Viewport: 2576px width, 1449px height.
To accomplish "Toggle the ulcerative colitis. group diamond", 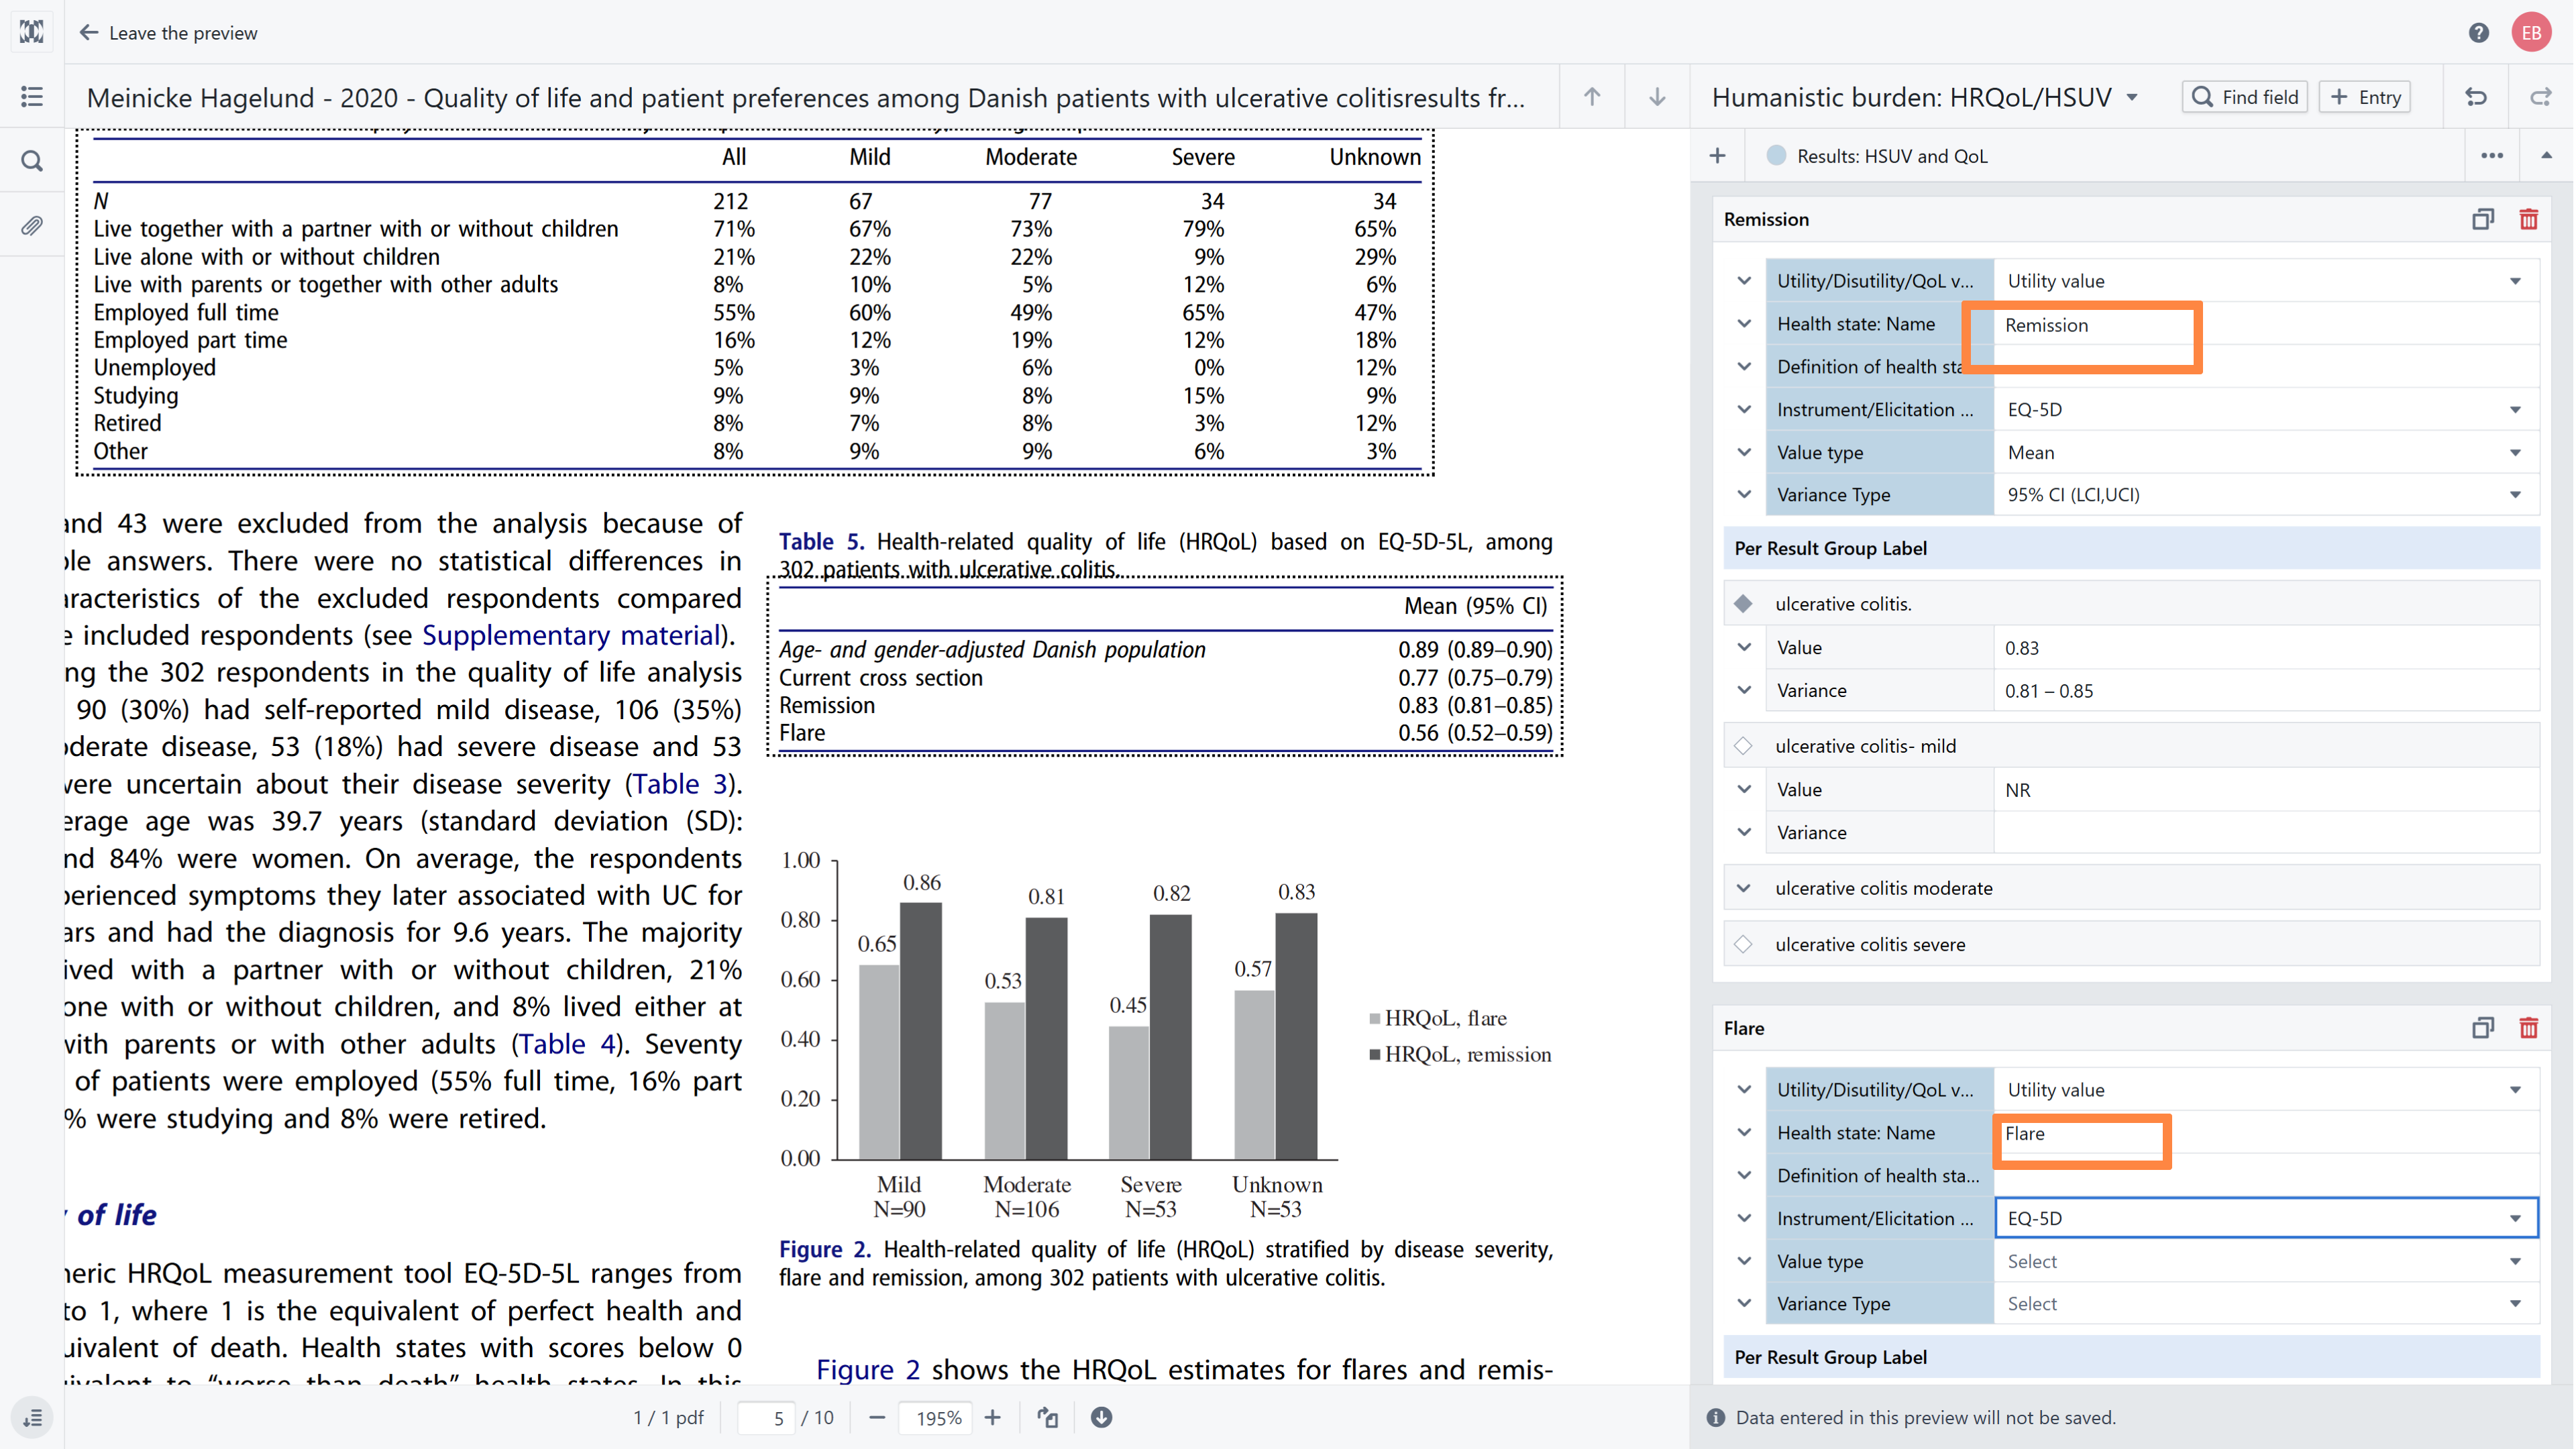I will click(x=1743, y=604).
